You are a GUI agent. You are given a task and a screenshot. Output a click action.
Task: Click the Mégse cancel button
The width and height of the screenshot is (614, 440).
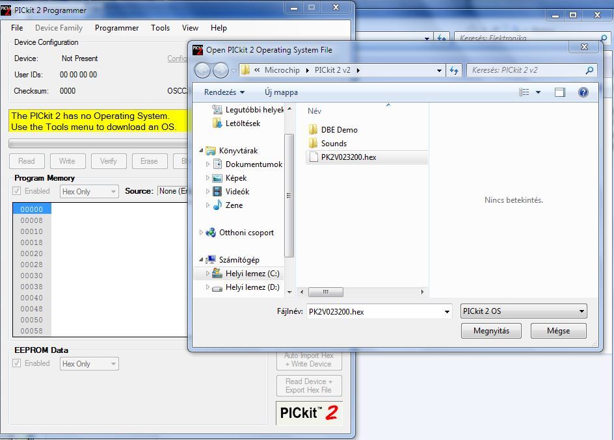(559, 331)
